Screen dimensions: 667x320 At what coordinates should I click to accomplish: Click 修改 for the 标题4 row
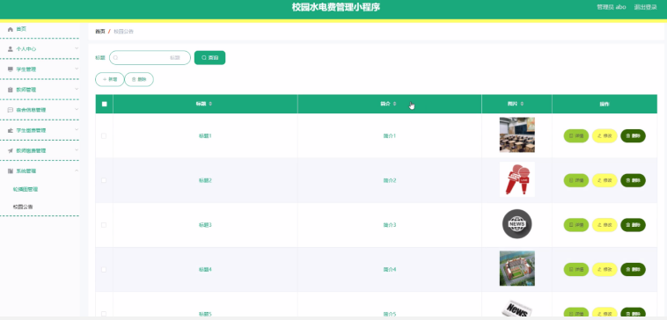pyautogui.click(x=605, y=269)
